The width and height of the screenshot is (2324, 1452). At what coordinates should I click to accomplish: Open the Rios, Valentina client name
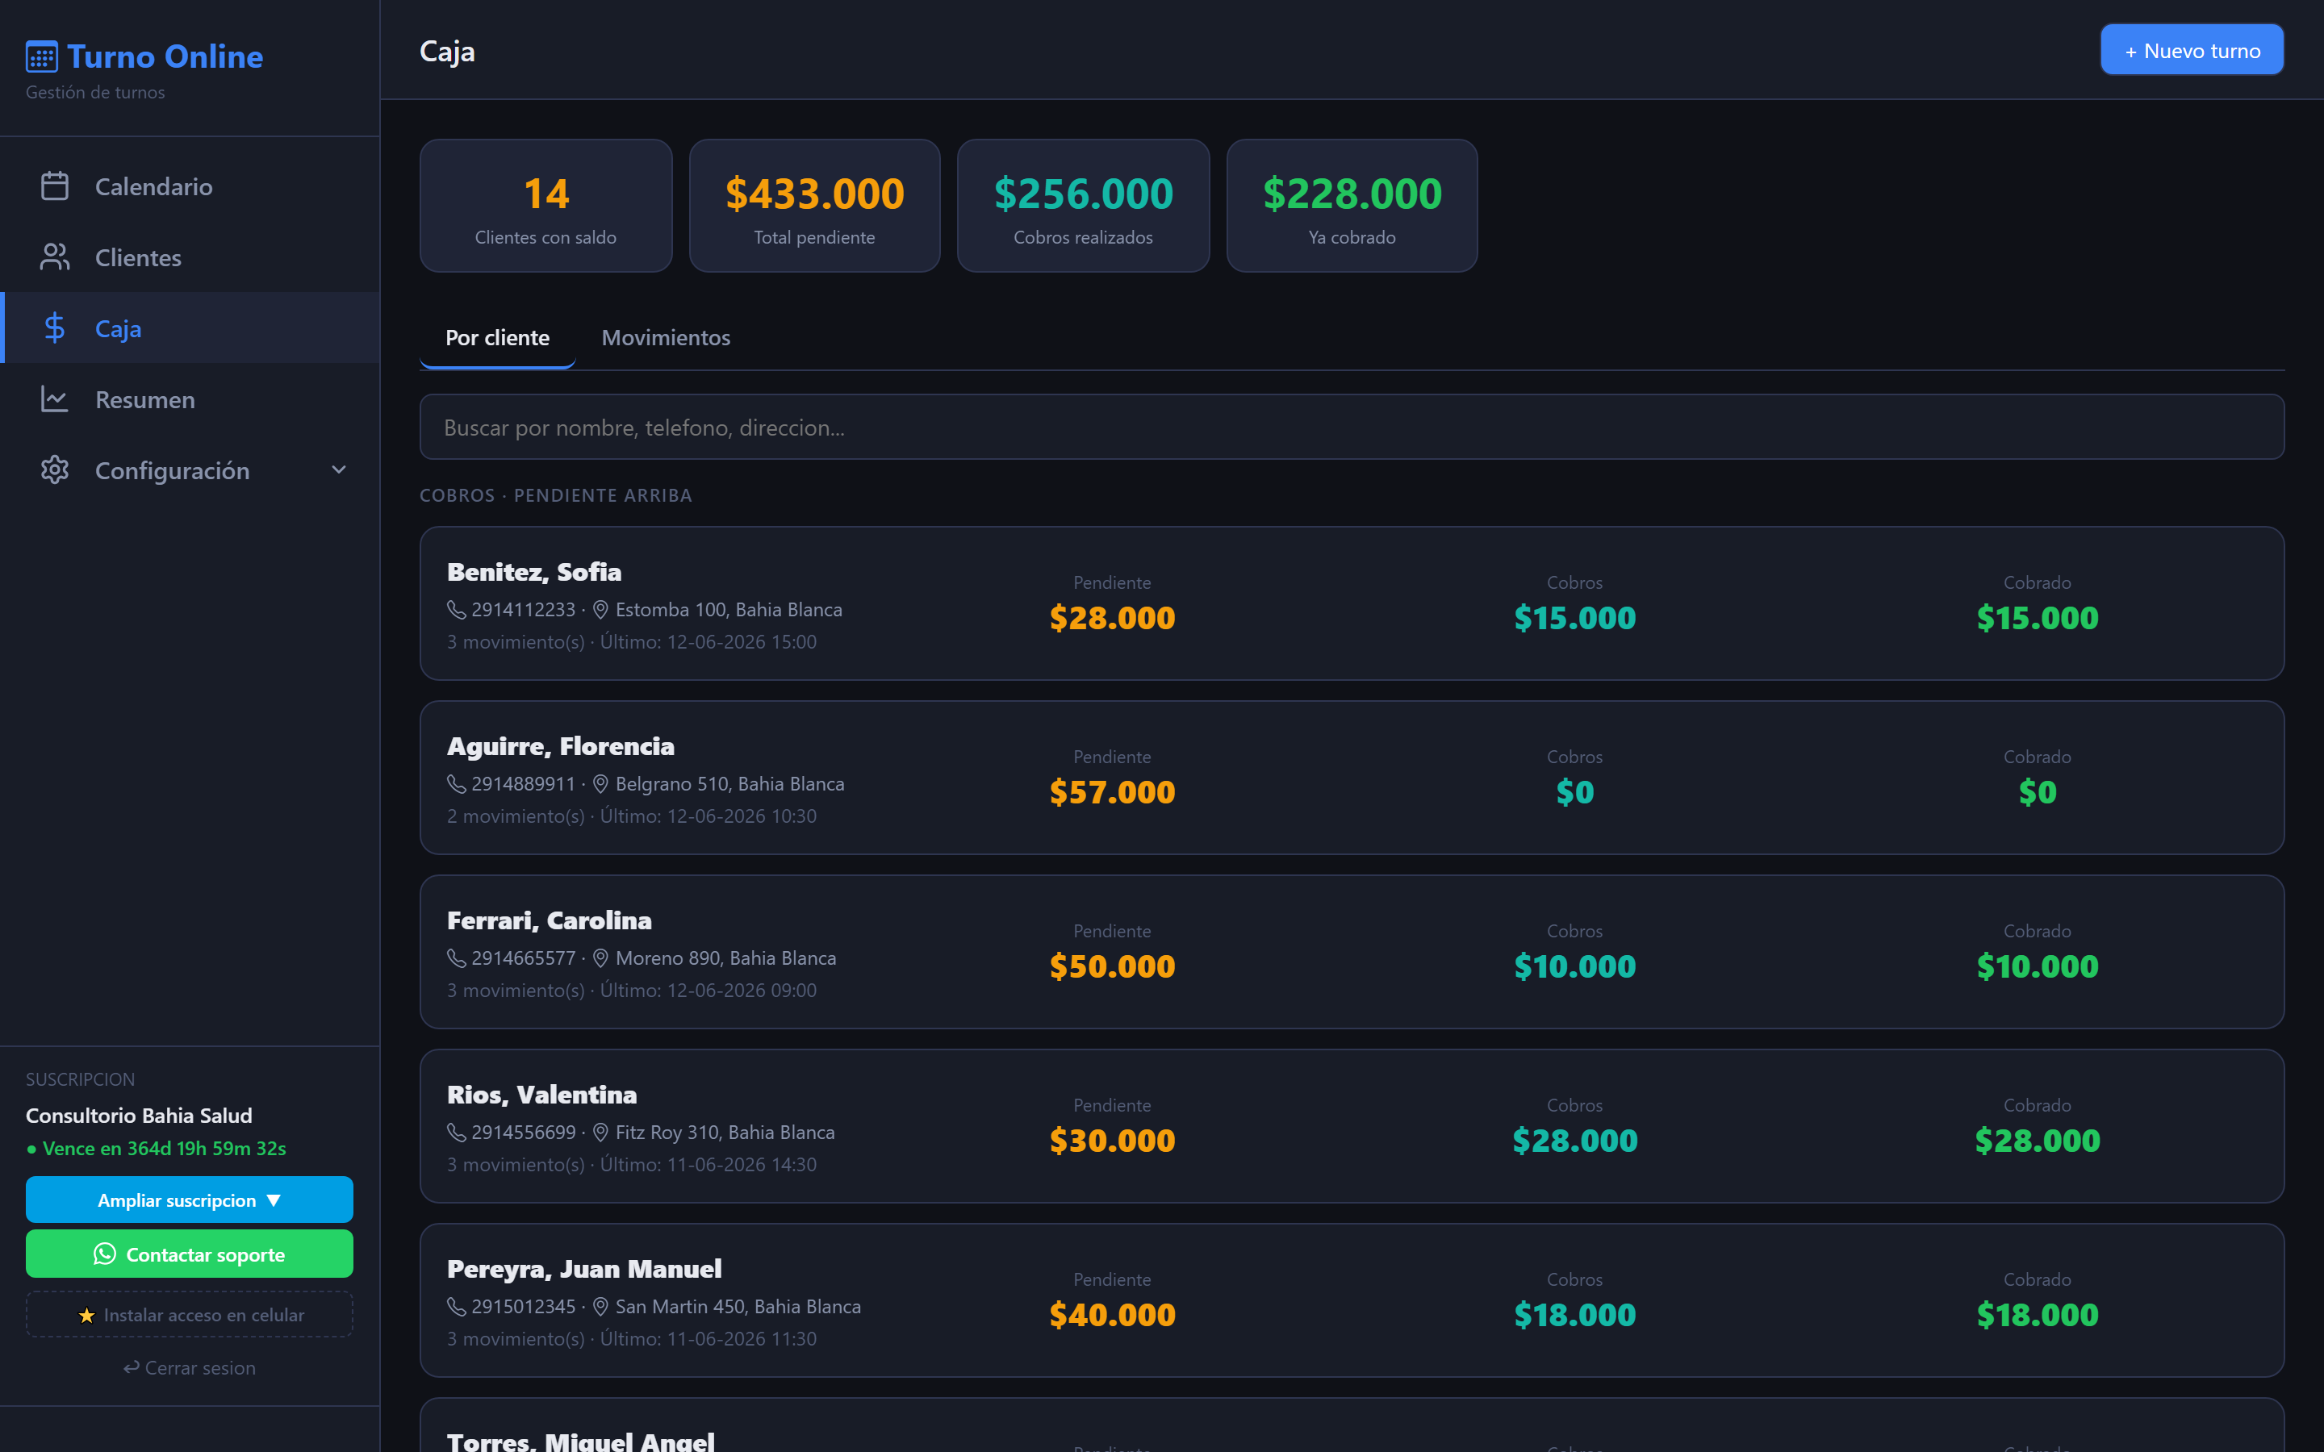click(541, 1095)
